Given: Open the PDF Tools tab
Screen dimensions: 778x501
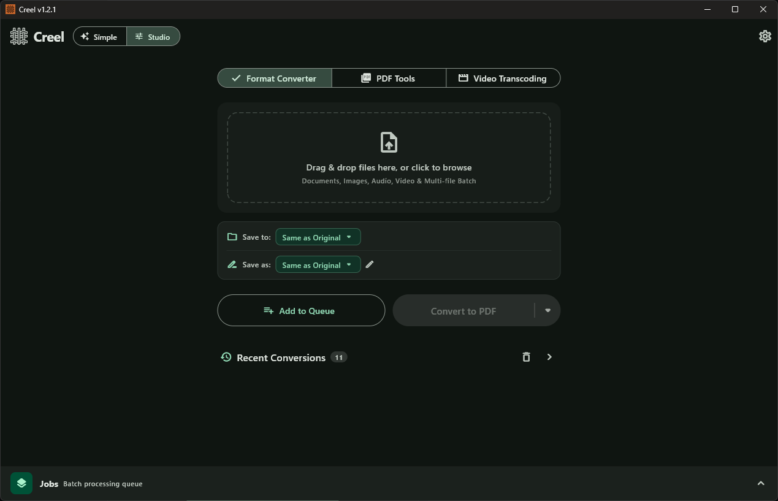Looking at the screenshot, I should click(389, 78).
